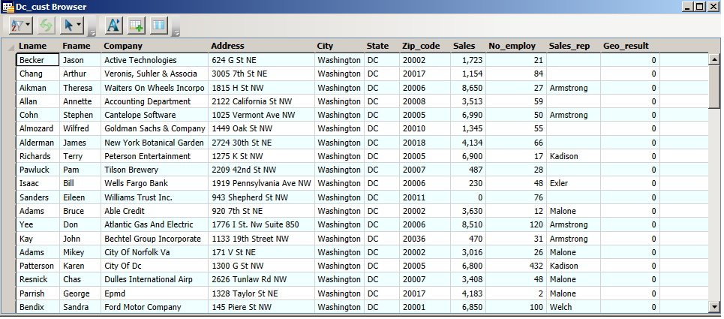Click the add table row icon

[x=136, y=26]
